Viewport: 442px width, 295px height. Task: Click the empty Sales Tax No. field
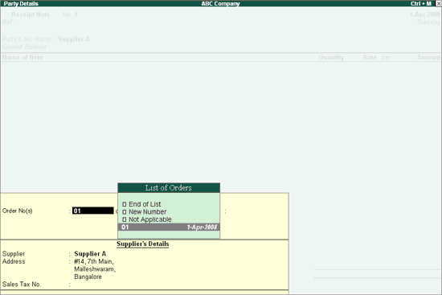tap(113, 285)
